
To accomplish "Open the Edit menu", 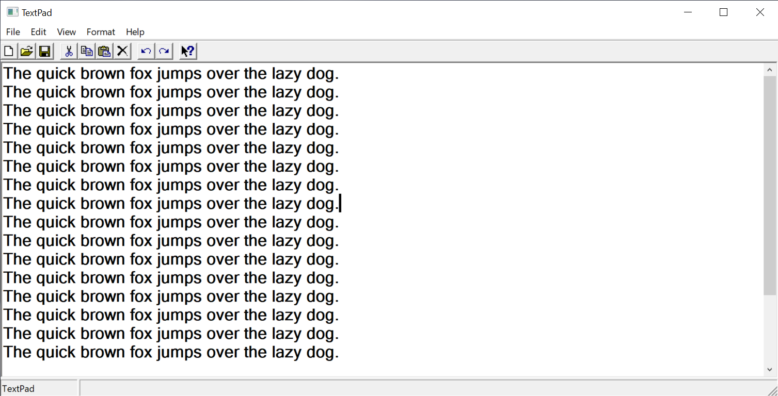I will coord(39,32).
